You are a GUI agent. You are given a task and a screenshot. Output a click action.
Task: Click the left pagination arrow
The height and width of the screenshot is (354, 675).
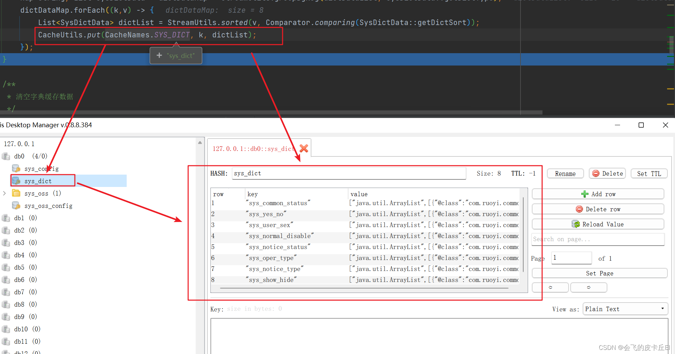(550, 287)
